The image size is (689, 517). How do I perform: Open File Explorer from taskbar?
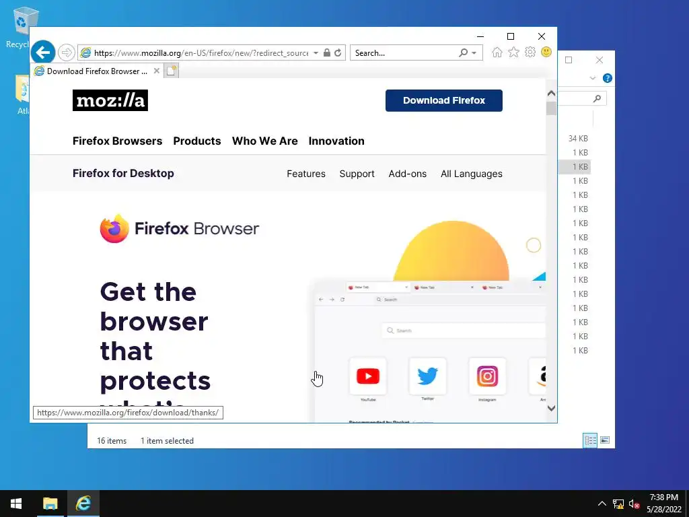click(50, 504)
